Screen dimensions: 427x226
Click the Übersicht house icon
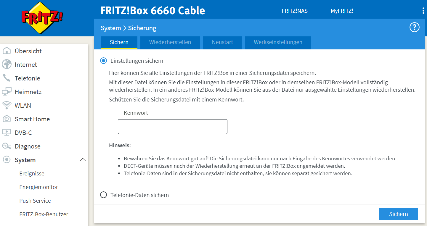click(x=7, y=51)
